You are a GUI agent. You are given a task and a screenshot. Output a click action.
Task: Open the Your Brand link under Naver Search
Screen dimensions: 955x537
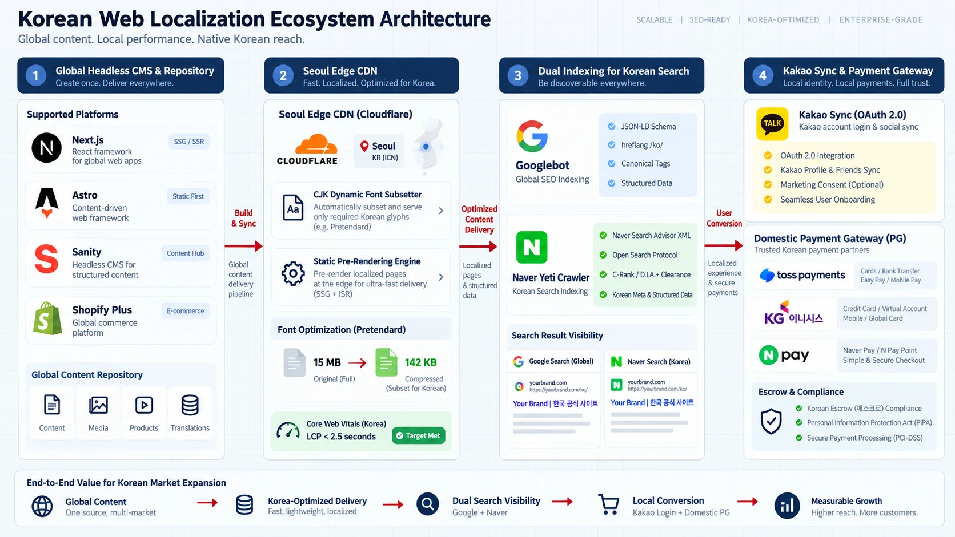click(x=652, y=402)
